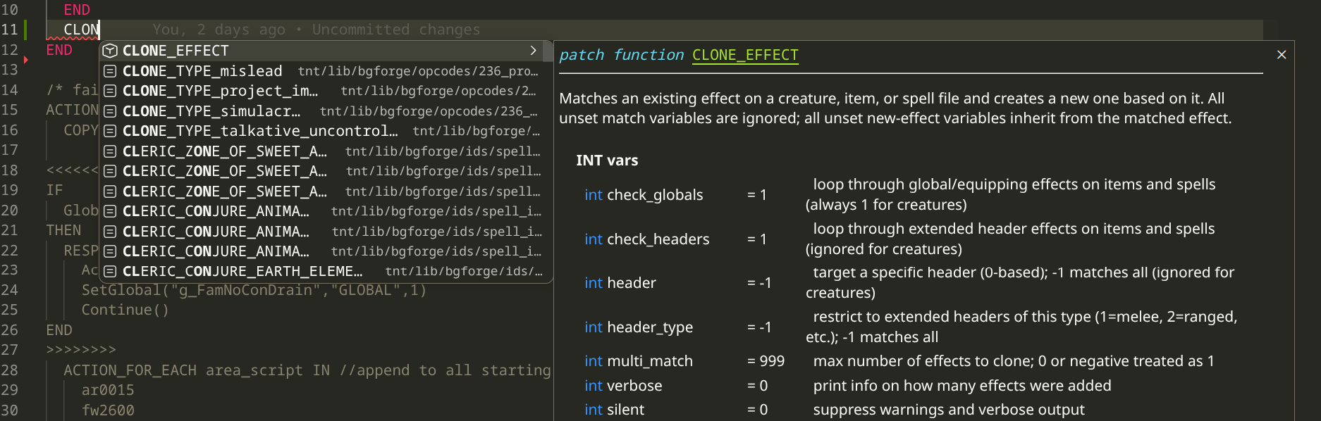Click the CLERIC_CONJURE_EARTH_ELEME… constant icon
The height and width of the screenshot is (421, 1321).
point(110,271)
